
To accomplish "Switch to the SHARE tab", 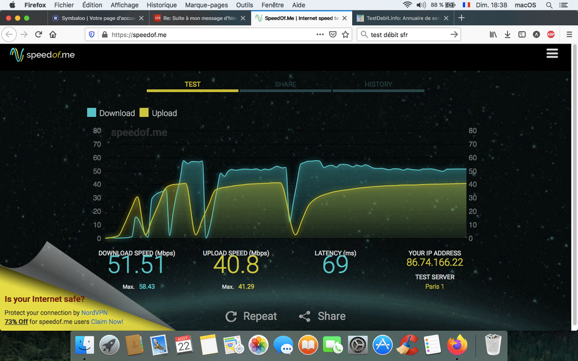I will point(285,84).
